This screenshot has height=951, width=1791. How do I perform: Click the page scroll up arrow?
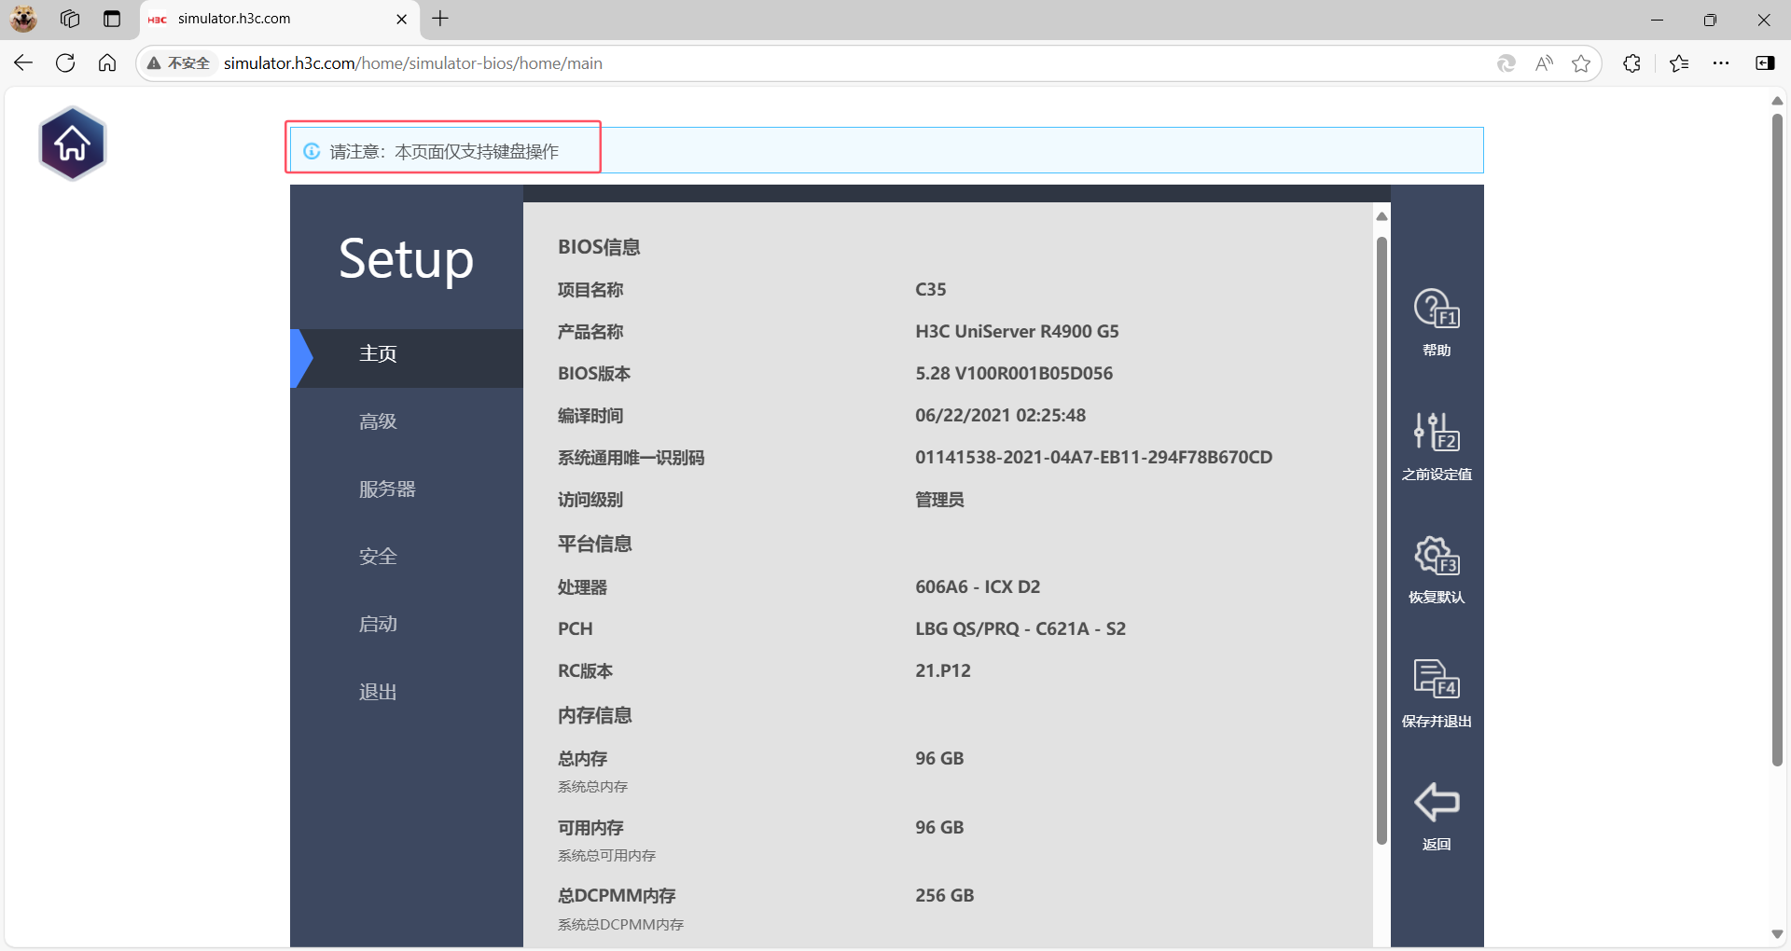[1777, 101]
